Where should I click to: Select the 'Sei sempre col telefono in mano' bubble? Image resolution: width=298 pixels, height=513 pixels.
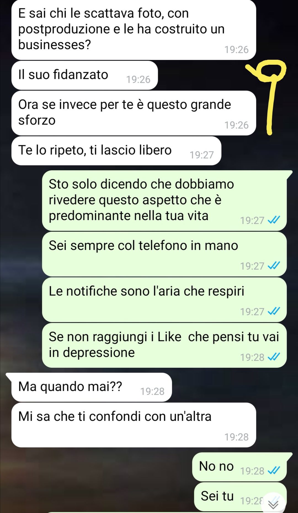[x=164, y=254]
